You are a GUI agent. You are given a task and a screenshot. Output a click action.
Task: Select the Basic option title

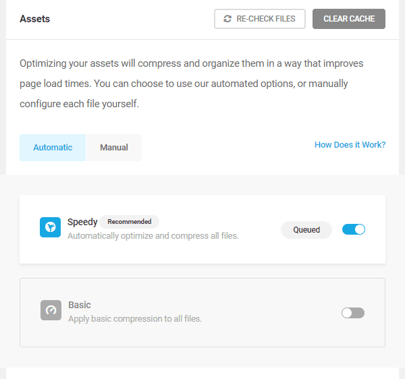tap(80, 305)
